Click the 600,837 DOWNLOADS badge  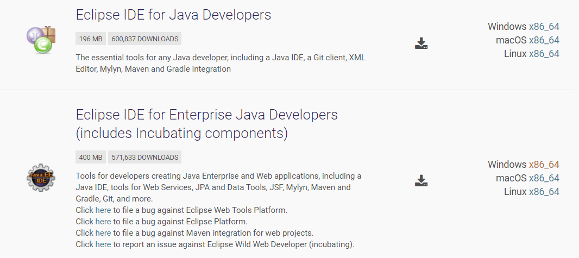tap(144, 39)
